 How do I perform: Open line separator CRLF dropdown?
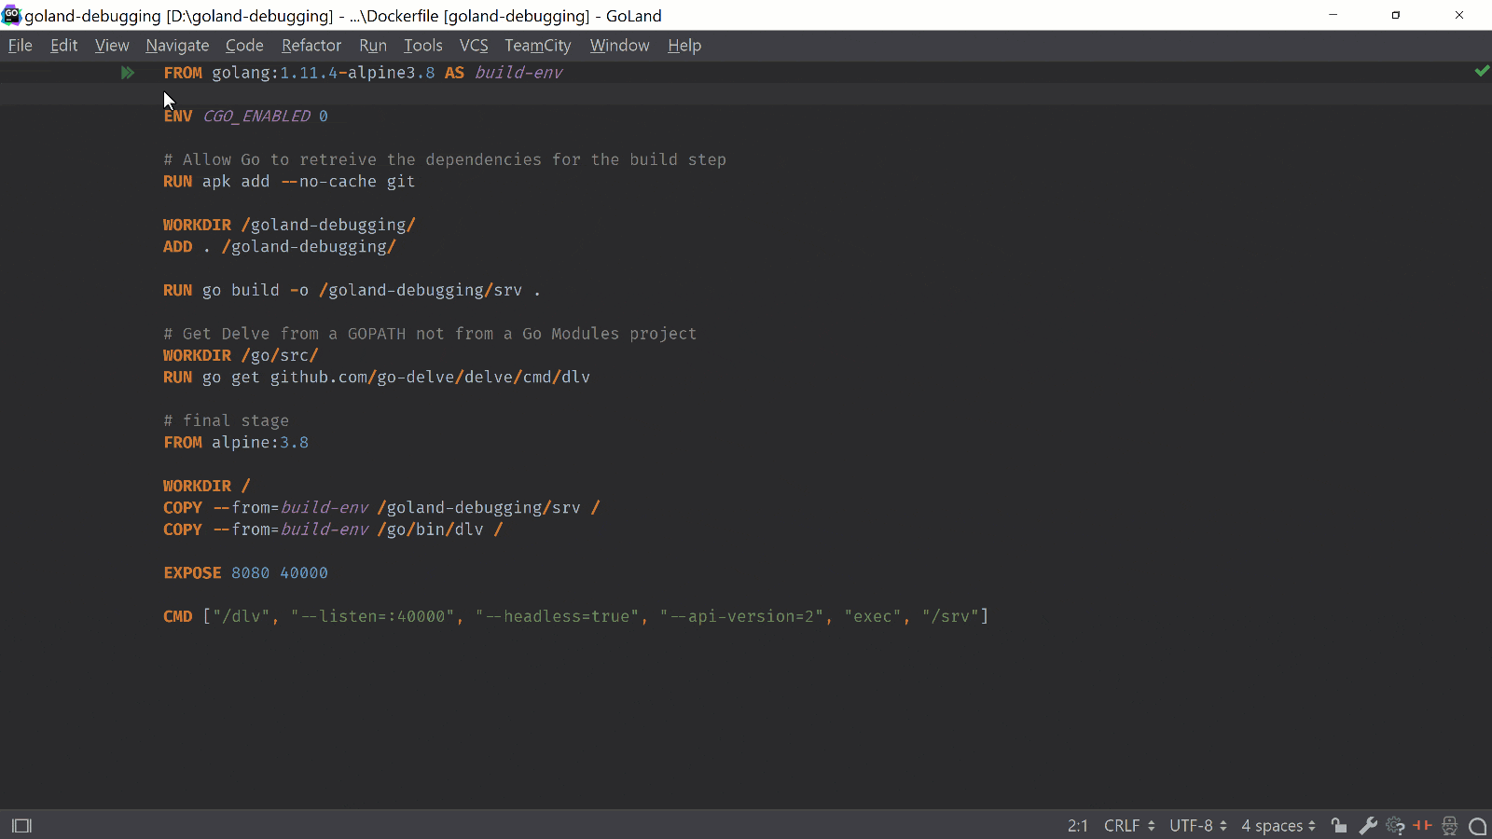tap(1129, 825)
